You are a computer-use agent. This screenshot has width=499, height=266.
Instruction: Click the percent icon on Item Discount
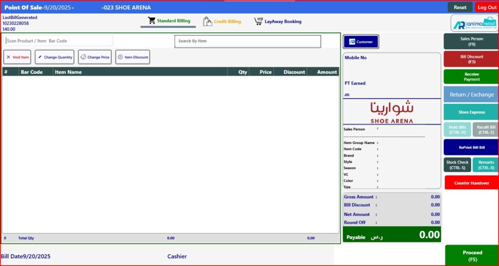(120, 57)
